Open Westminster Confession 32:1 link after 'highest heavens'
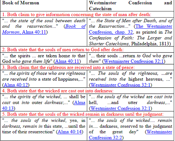Viewport: 175px width, 141px height. [120, 85]
